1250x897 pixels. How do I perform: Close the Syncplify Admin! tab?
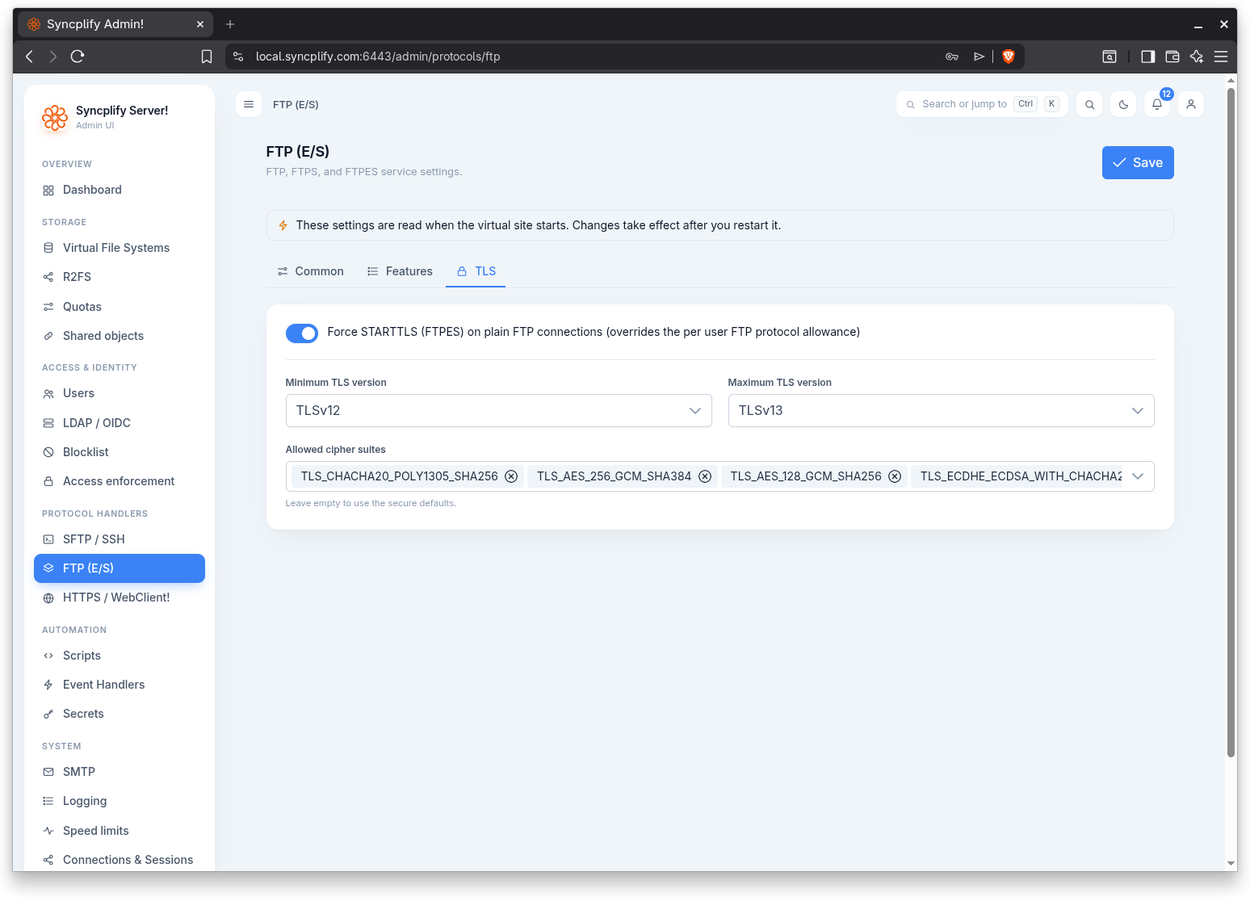200,24
